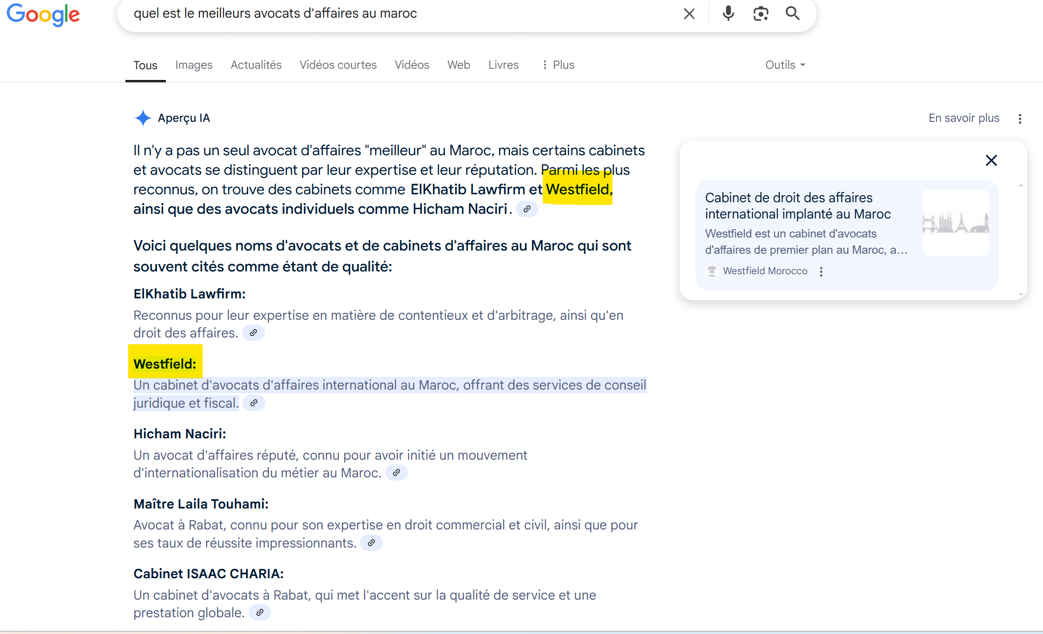The width and height of the screenshot is (1043, 634).
Task: Click the Aperçu IA sparkle icon
Action: (143, 118)
